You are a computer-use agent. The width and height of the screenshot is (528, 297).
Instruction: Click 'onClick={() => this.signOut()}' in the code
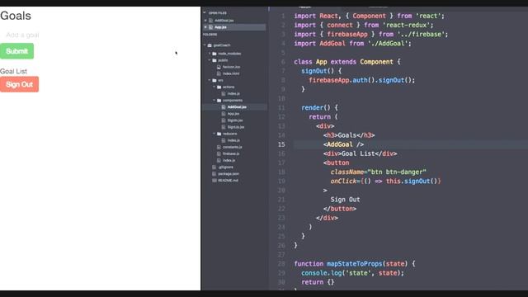[x=385, y=181]
